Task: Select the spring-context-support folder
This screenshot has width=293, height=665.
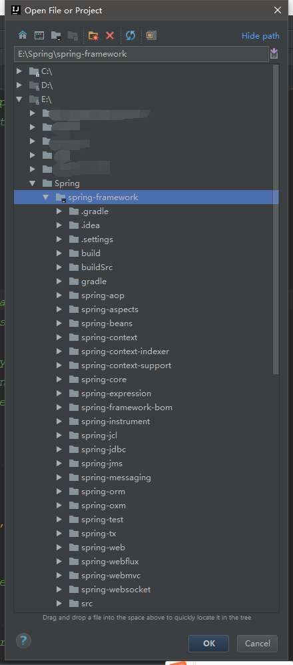Action: click(126, 365)
